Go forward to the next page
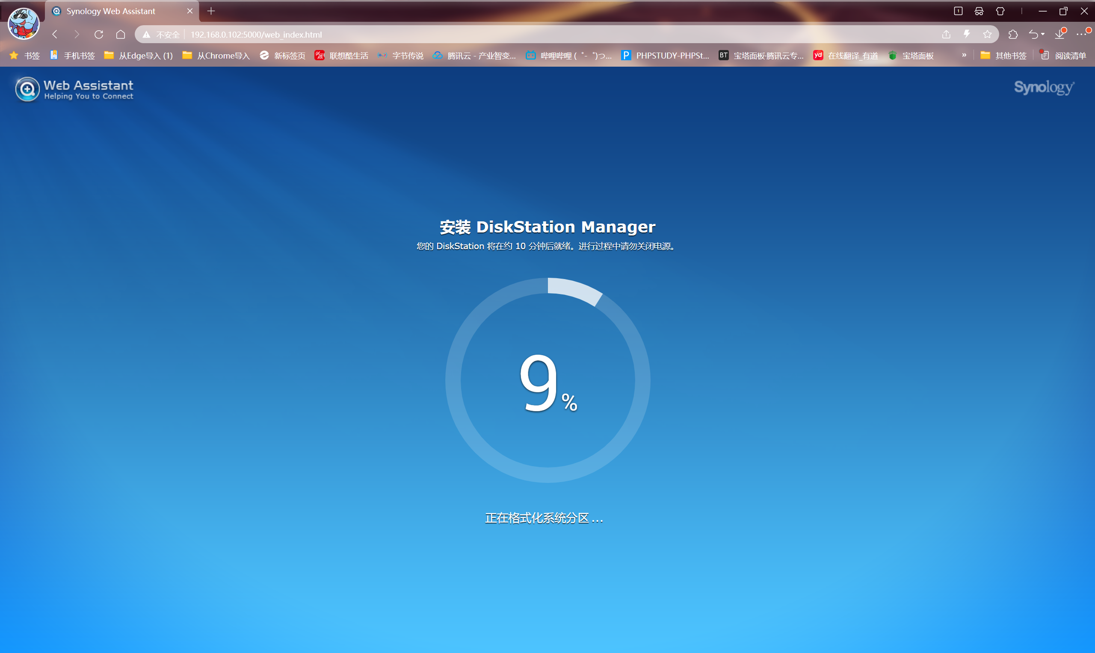The height and width of the screenshot is (653, 1095). 77,34
